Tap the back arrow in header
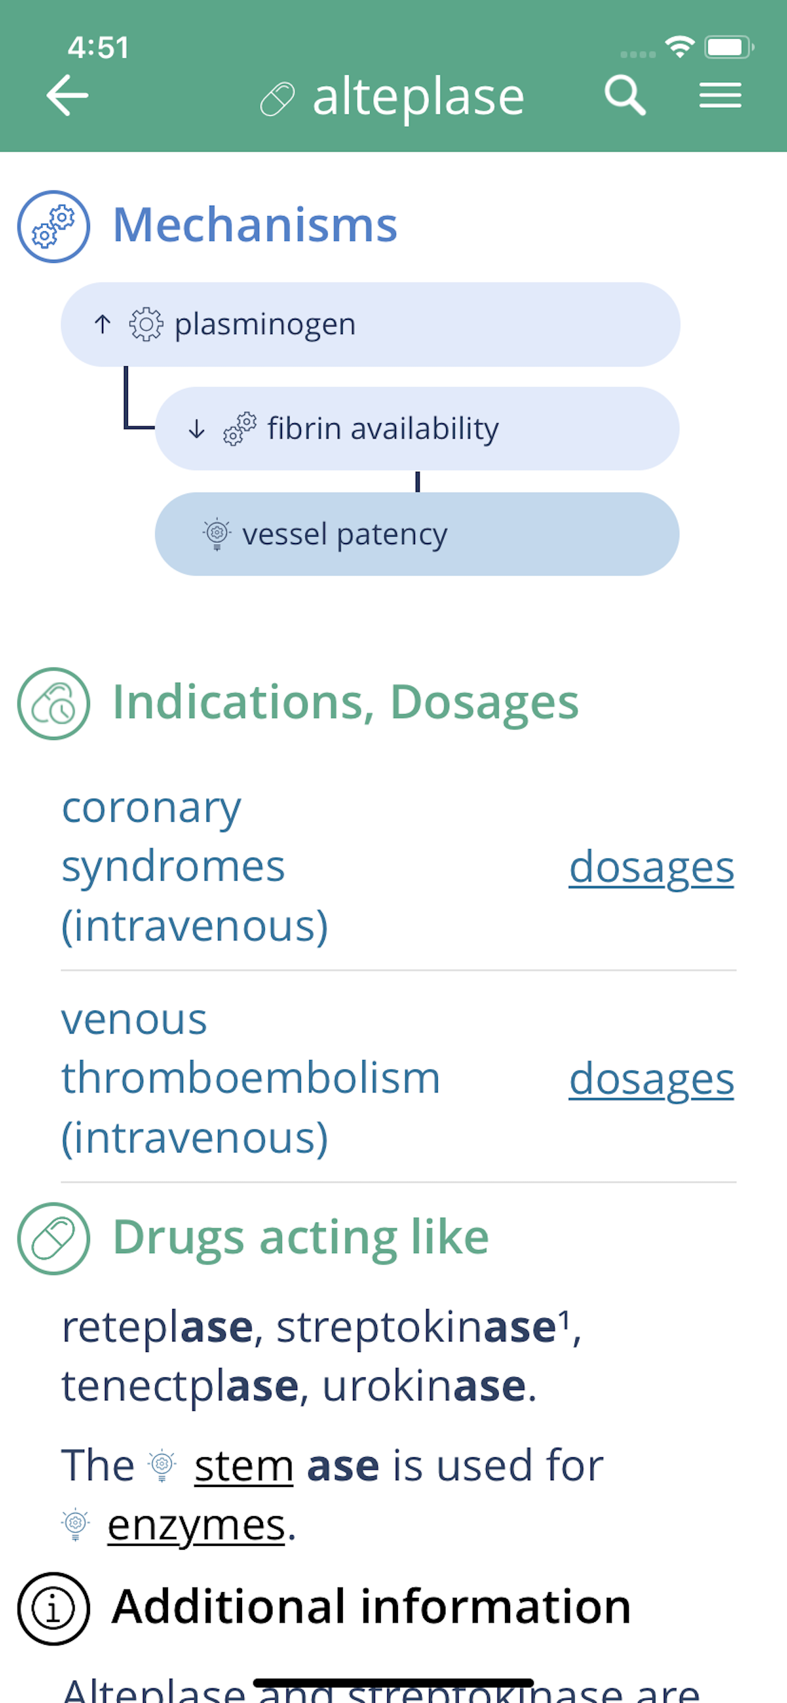Screen dimensions: 787x1703 click(67, 96)
